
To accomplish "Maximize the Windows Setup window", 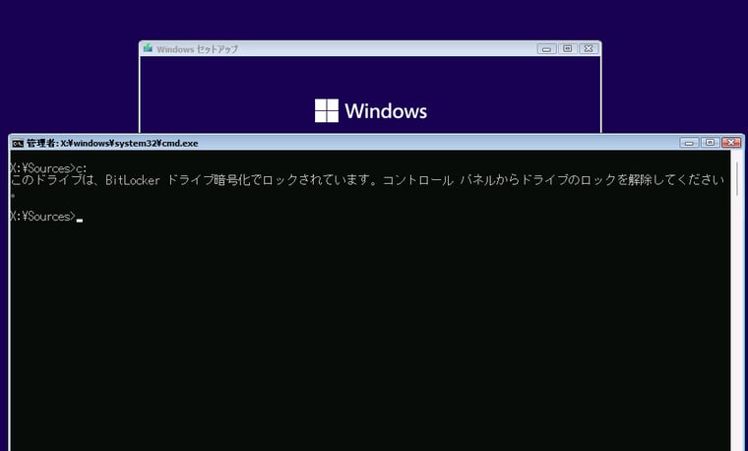I will click(568, 48).
